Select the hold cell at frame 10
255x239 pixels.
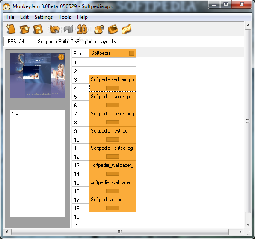click(113, 139)
